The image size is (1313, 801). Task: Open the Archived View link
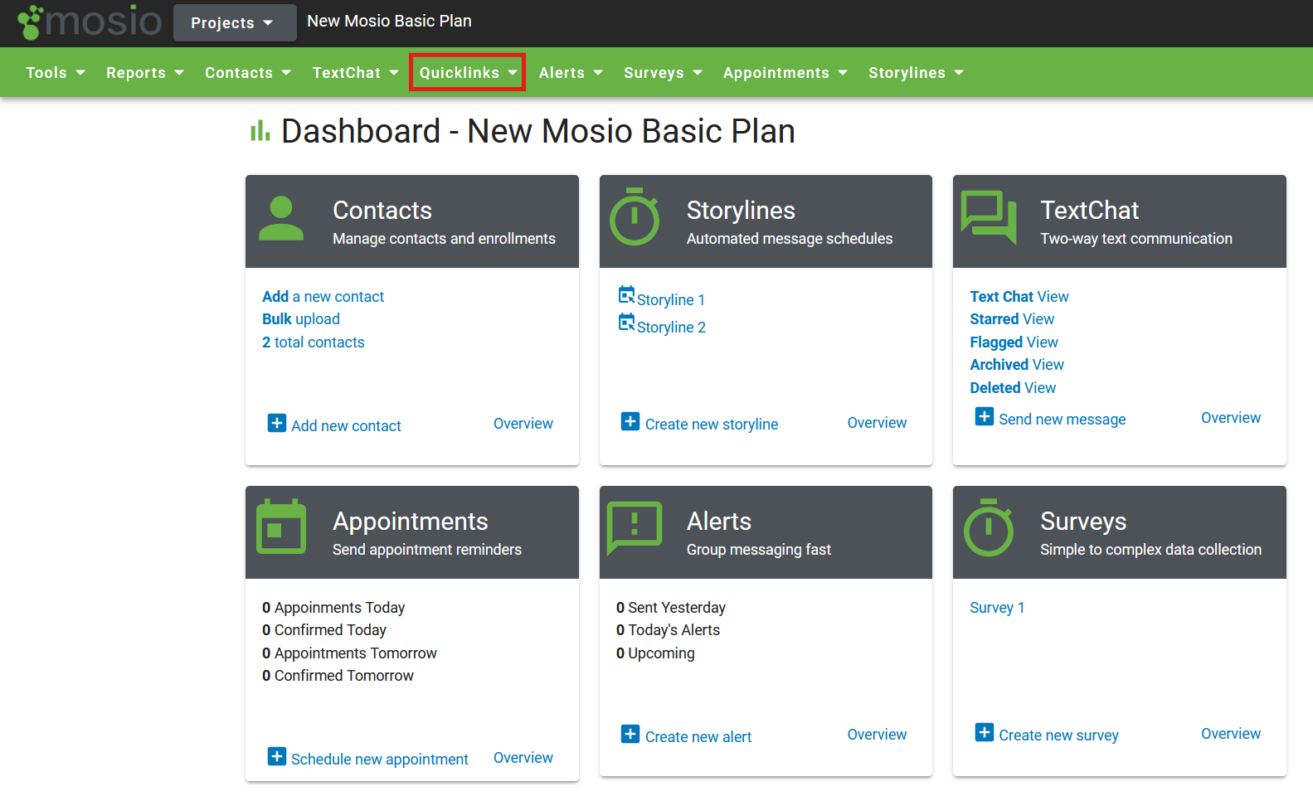[x=1017, y=365]
